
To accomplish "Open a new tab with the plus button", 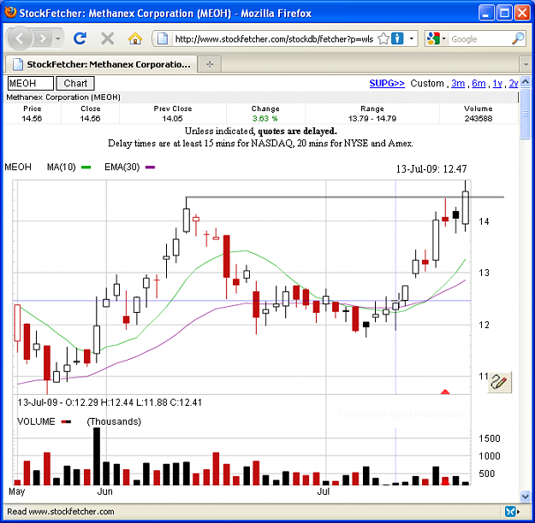I will [210, 64].
